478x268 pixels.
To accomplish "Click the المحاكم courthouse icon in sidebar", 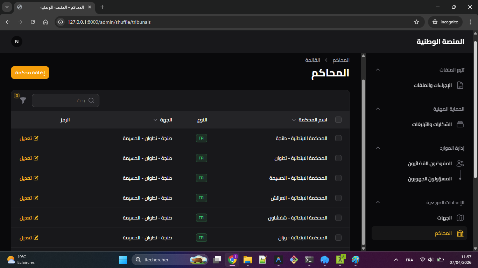I will coord(460,233).
